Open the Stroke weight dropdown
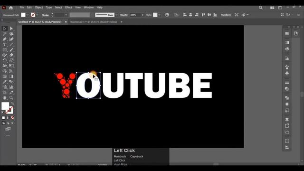 point(66,15)
